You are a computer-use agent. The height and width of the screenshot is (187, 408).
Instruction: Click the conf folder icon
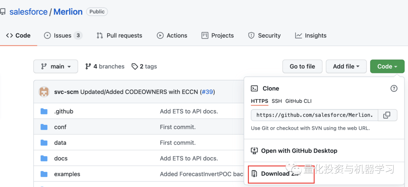click(44, 127)
